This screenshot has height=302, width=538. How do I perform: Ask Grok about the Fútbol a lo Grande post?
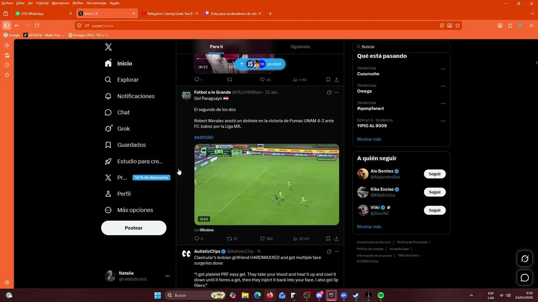[329, 92]
